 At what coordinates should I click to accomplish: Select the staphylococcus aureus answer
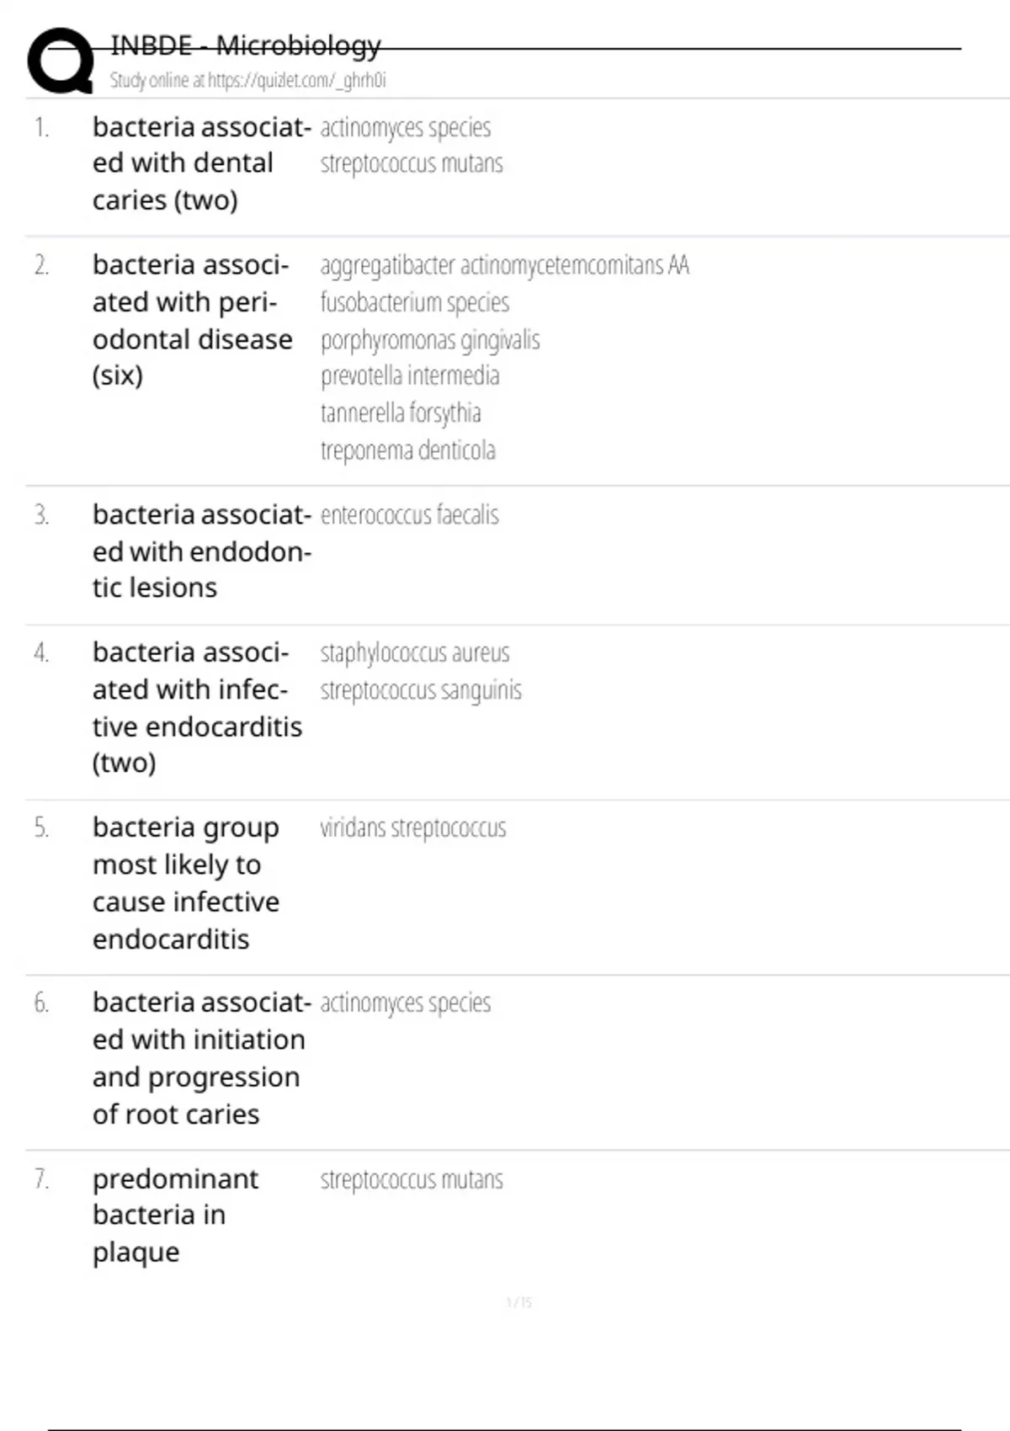[414, 653]
